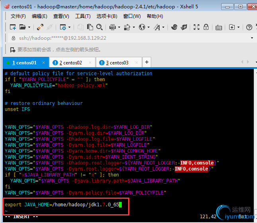257x223 pixels.
Task: Close the centos02 tab
Action: (x=90, y=62)
